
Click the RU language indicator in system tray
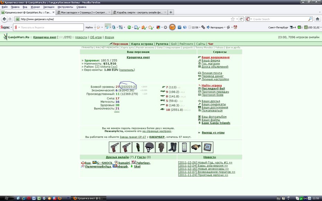click(278, 198)
